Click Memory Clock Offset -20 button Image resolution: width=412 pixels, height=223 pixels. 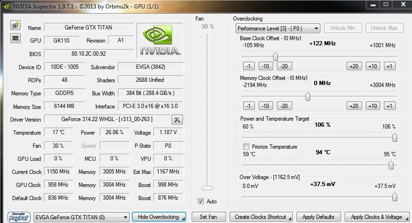pyautogui.click(x=284, y=106)
